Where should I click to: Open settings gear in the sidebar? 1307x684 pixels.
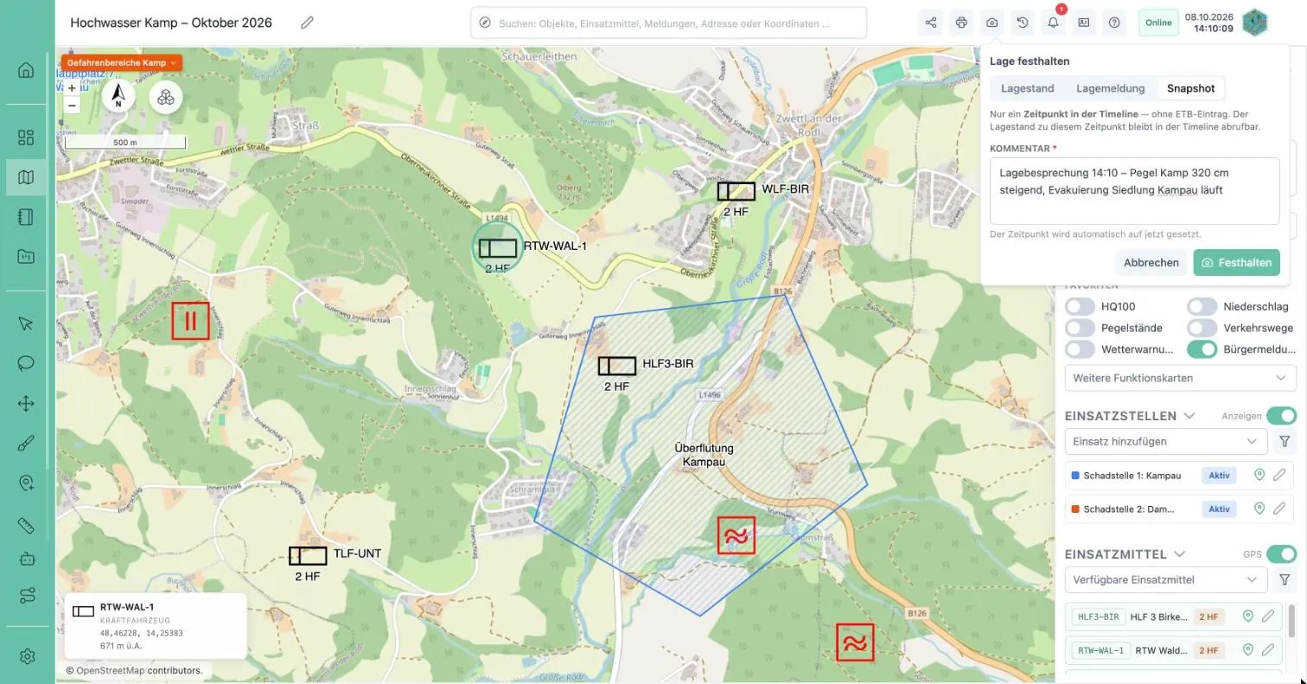click(26, 656)
